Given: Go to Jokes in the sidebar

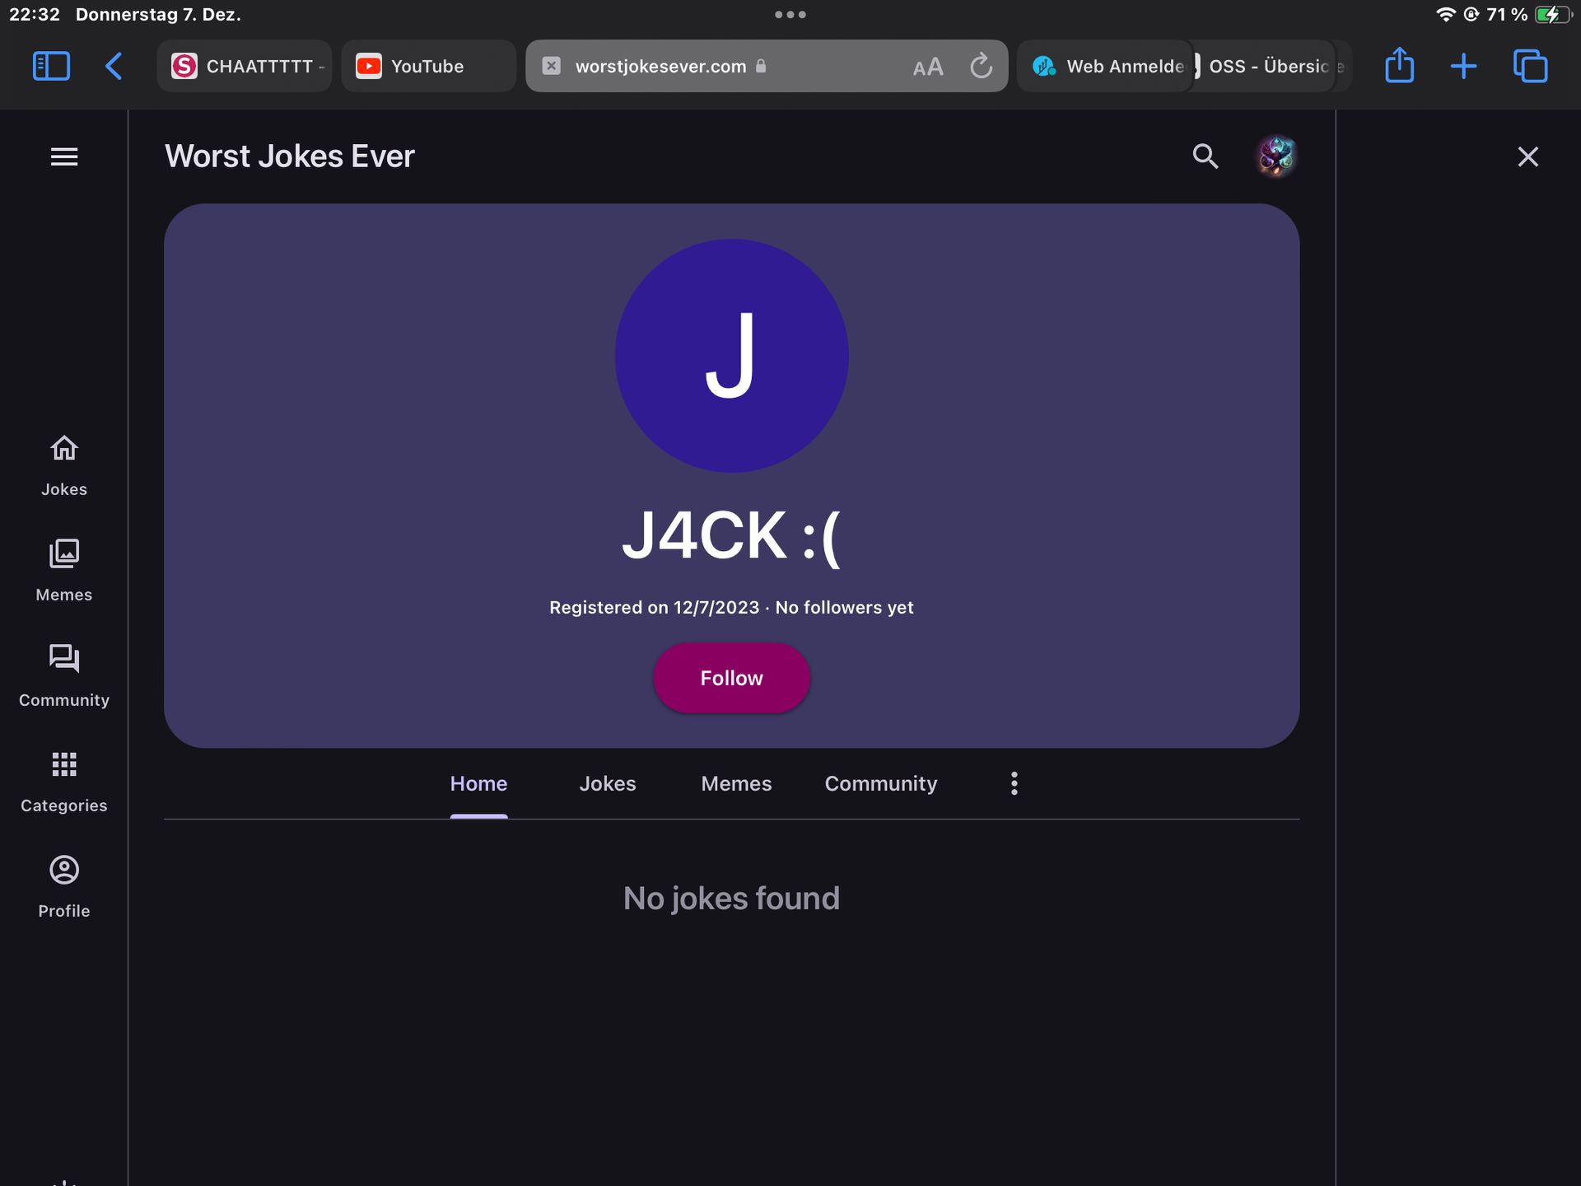Looking at the screenshot, I should click(64, 465).
